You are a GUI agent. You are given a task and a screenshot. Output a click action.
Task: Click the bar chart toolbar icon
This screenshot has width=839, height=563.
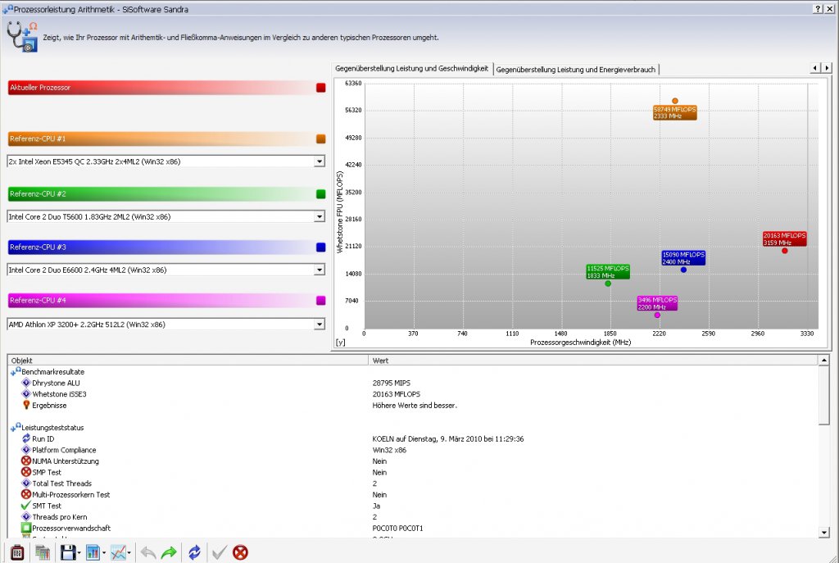[x=93, y=552]
